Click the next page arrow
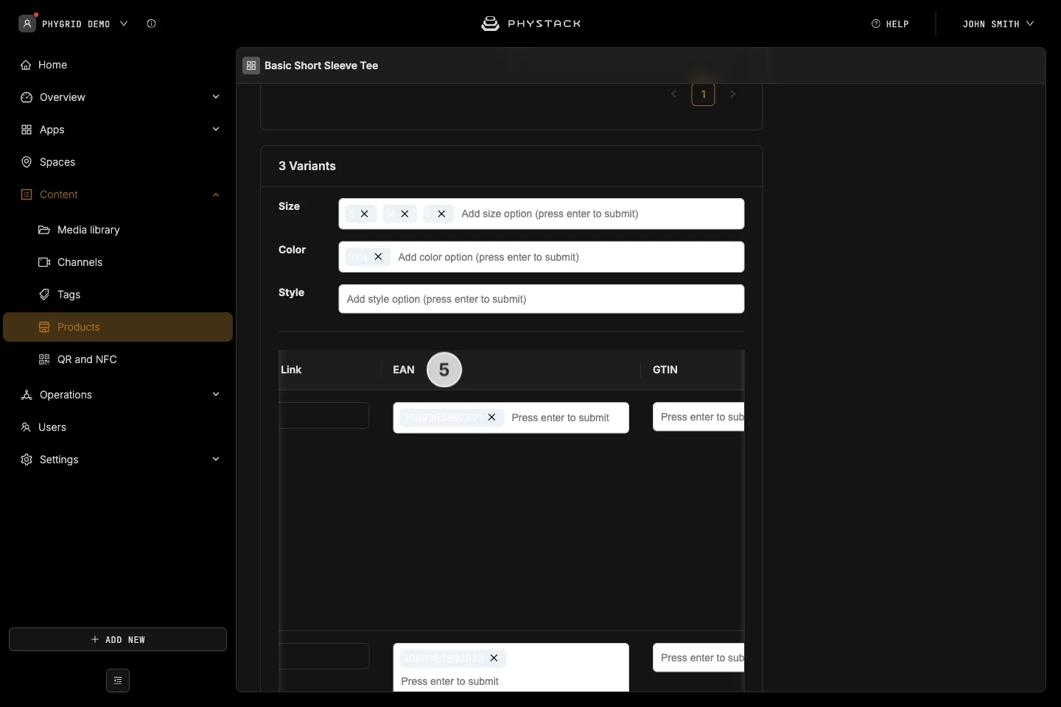The width and height of the screenshot is (1061, 707). click(x=732, y=94)
